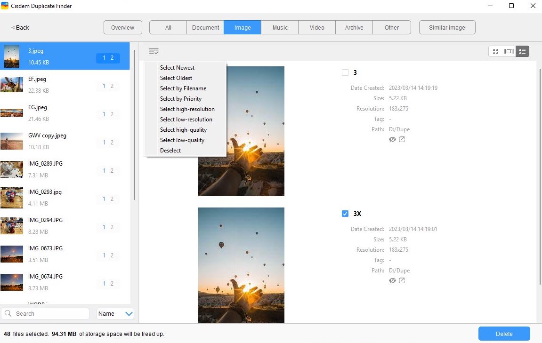Select the IMG_0289.JPG duplicate group
The height and width of the screenshot is (343, 542).
(65, 169)
